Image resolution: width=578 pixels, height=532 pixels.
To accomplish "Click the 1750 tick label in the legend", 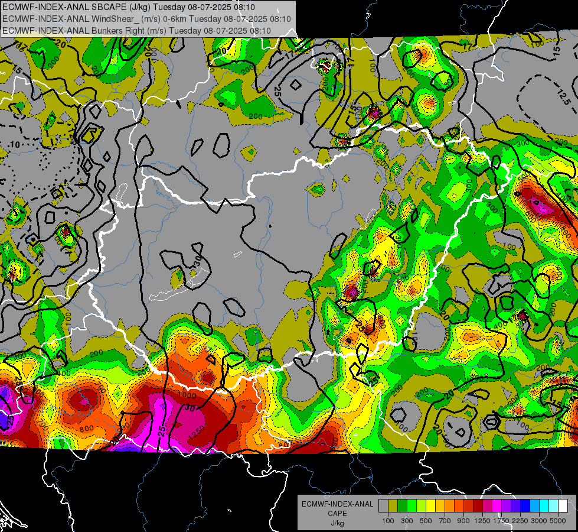I will [501, 521].
